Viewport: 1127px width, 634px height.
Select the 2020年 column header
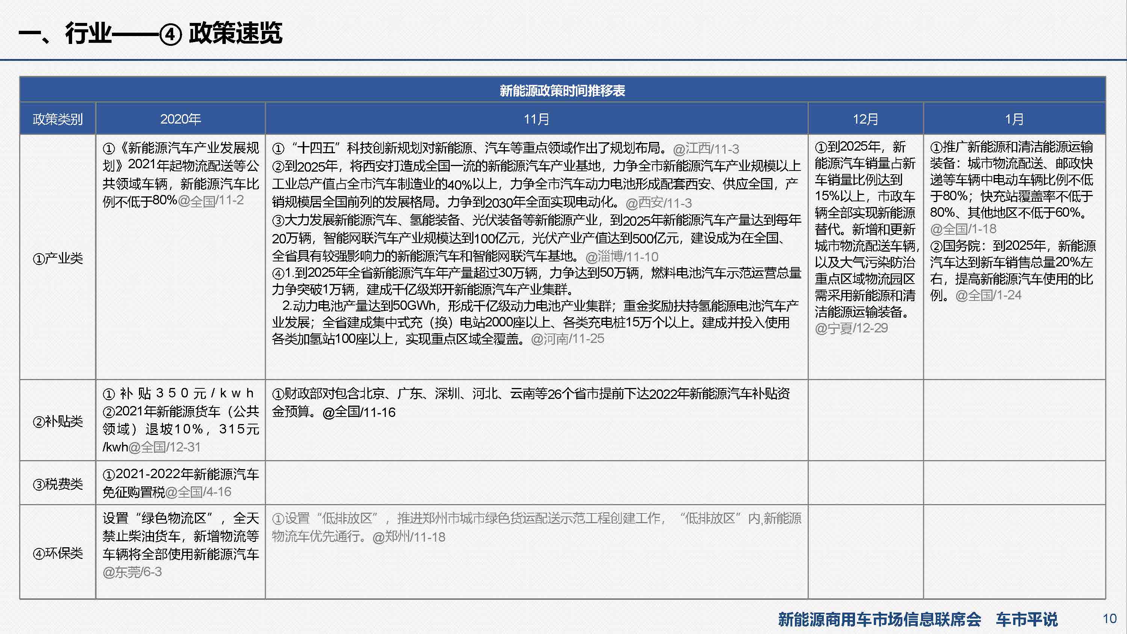point(180,119)
